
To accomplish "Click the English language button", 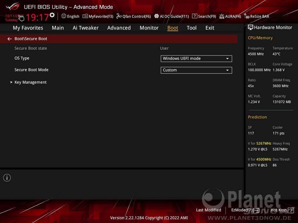I will pyautogui.click(x=73, y=17).
